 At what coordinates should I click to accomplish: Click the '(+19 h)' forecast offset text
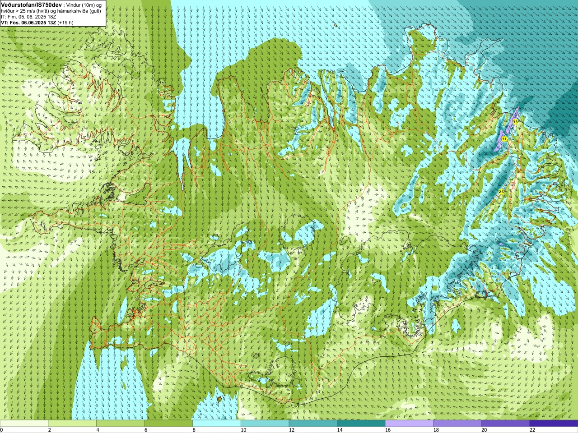65,23
